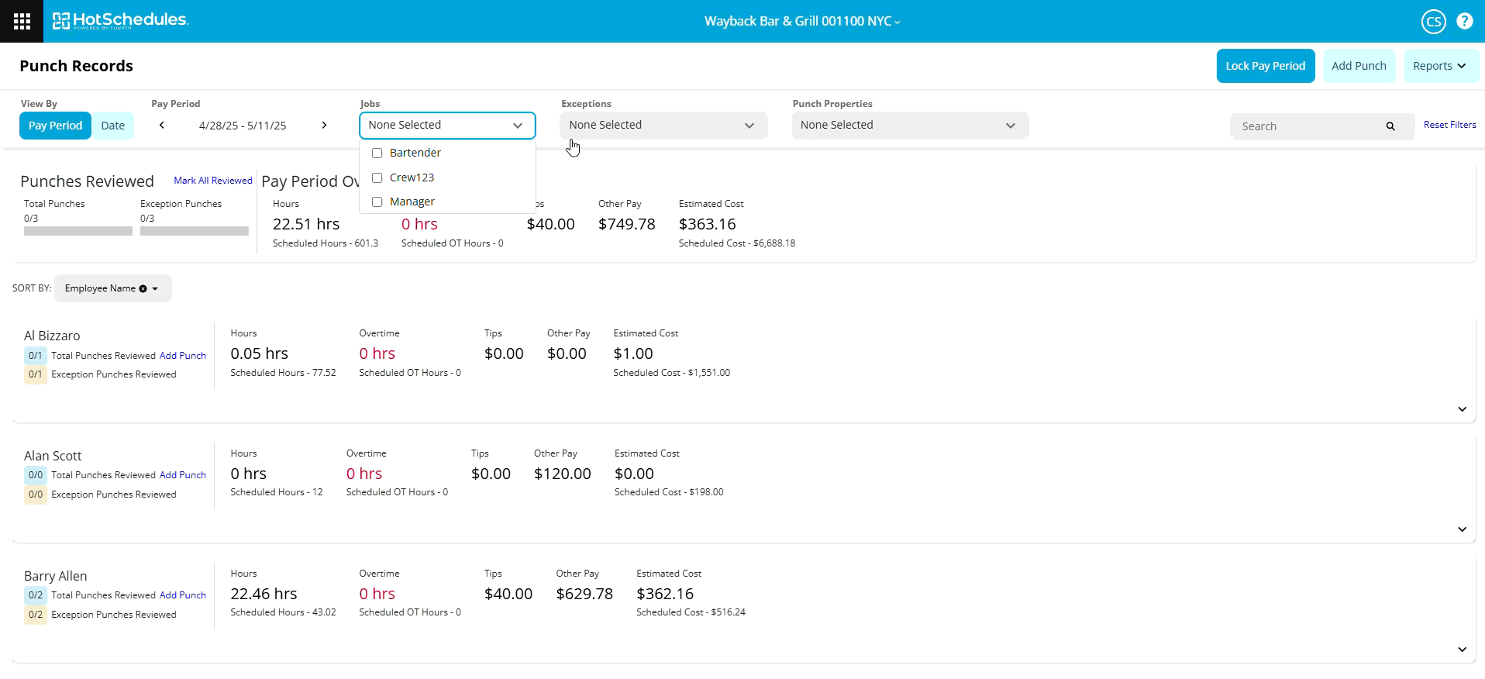
Task: Click the HotSchedules logo
Action: click(x=120, y=21)
